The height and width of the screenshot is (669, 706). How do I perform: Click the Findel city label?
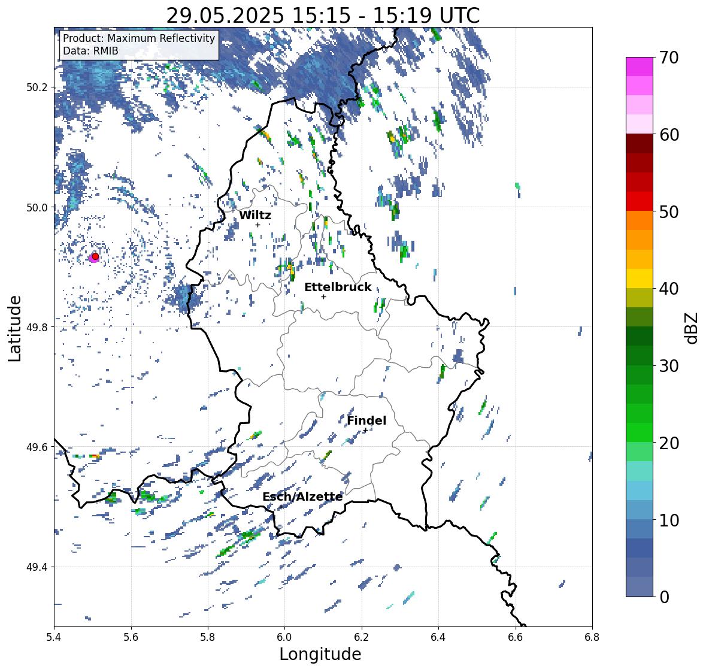[x=366, y=420]
